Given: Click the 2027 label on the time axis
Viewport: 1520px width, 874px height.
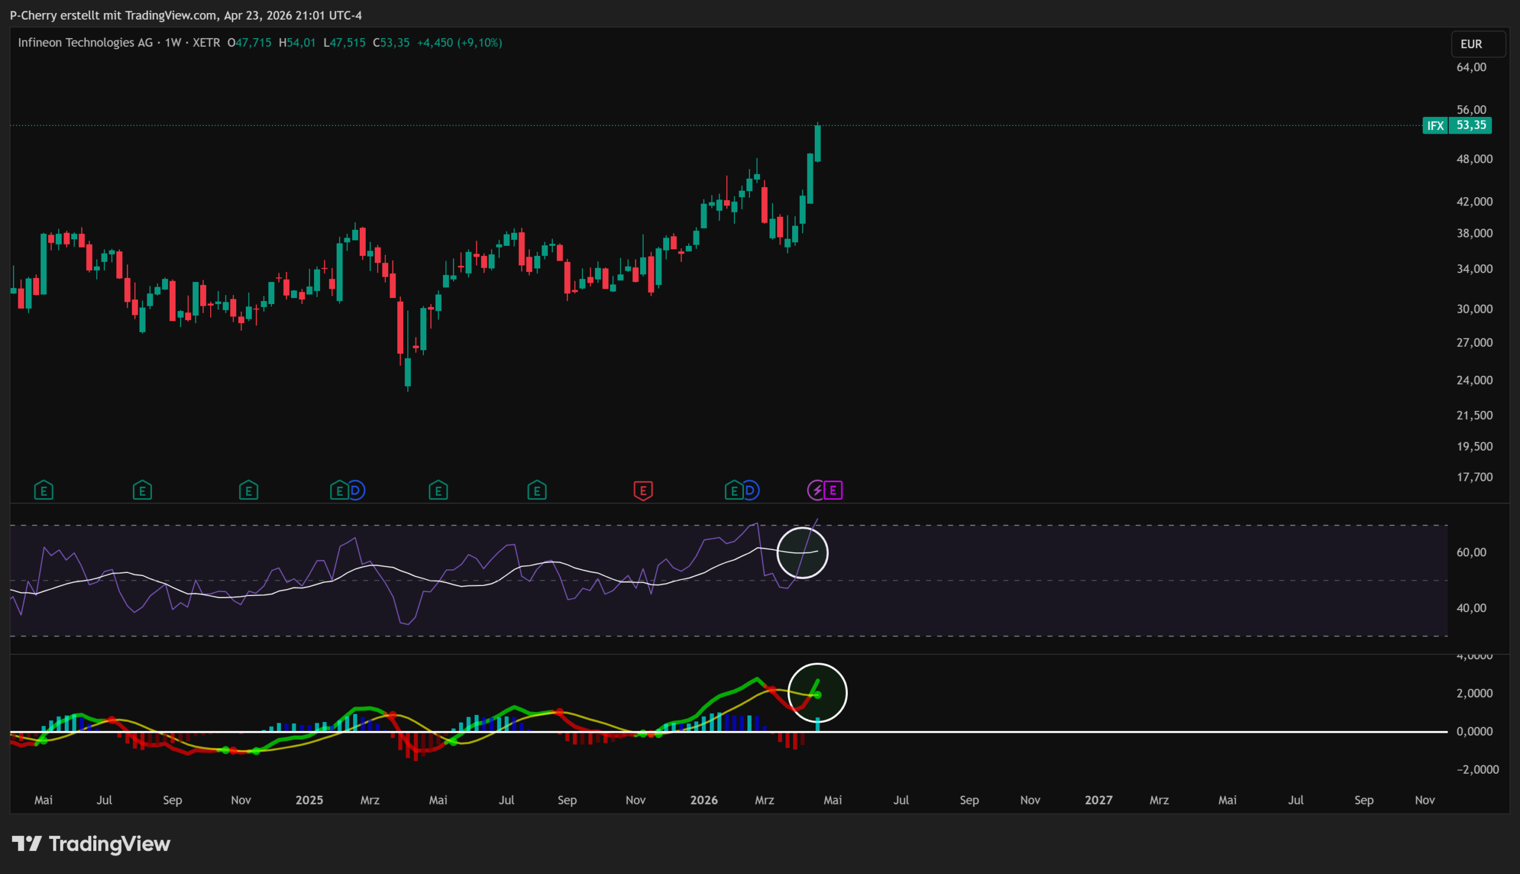Looking at the screenshot, I should [x=1098, y=800].
